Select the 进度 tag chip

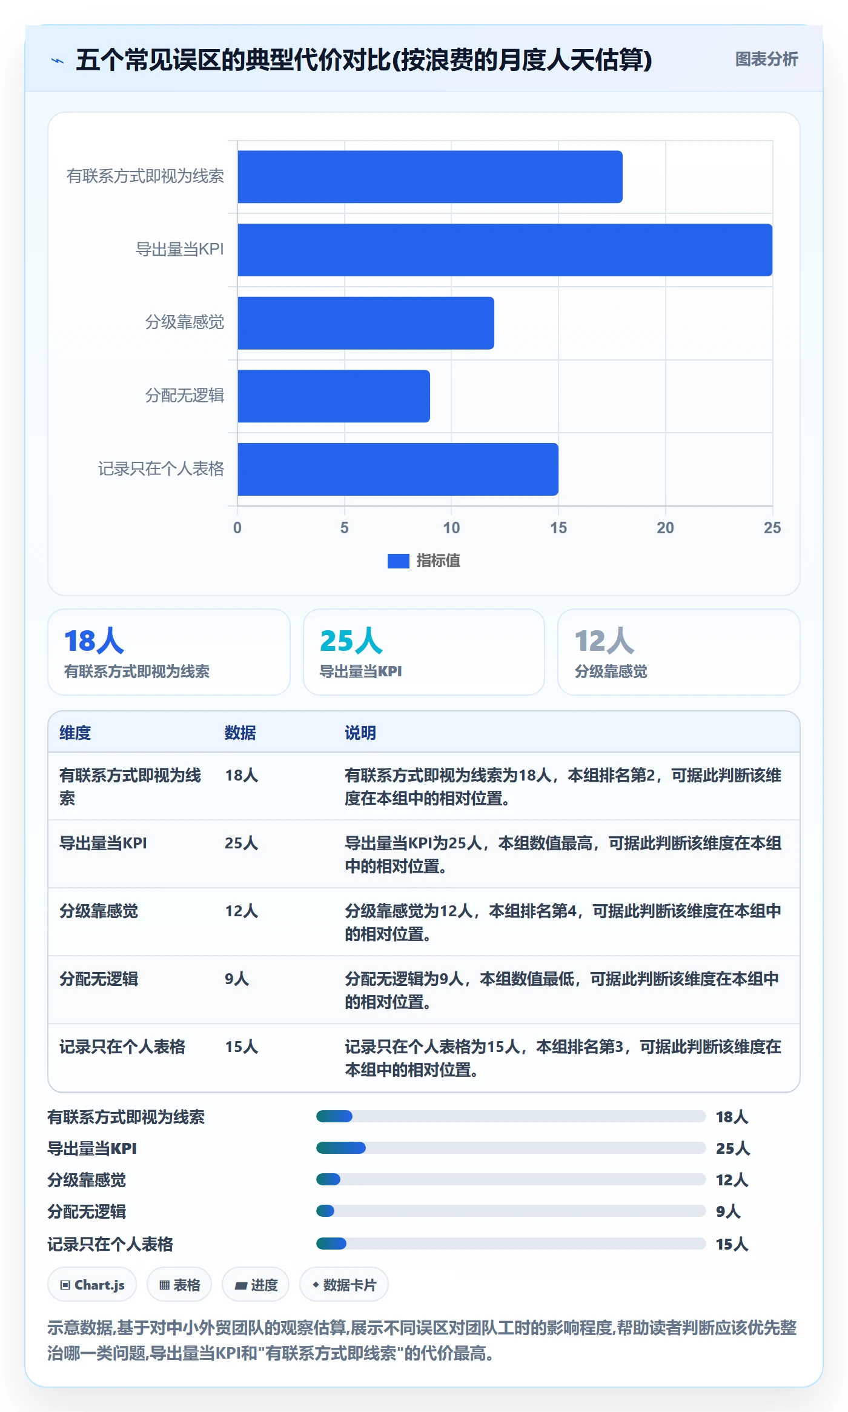(256, 1285)
